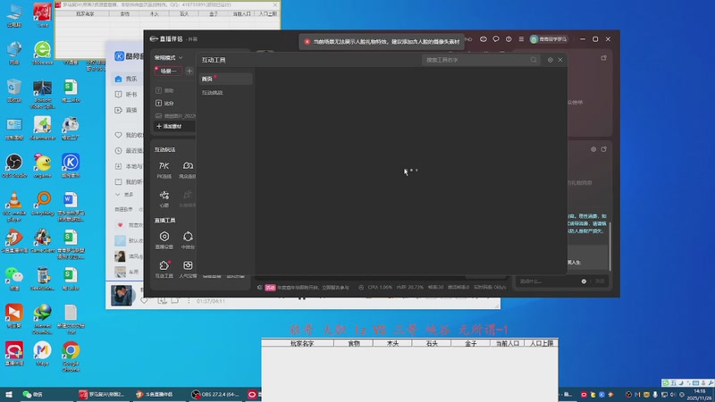Viewport: 715px width, 402px height.
Task: Add a new scene with plus button
Action: pos(189,71)
